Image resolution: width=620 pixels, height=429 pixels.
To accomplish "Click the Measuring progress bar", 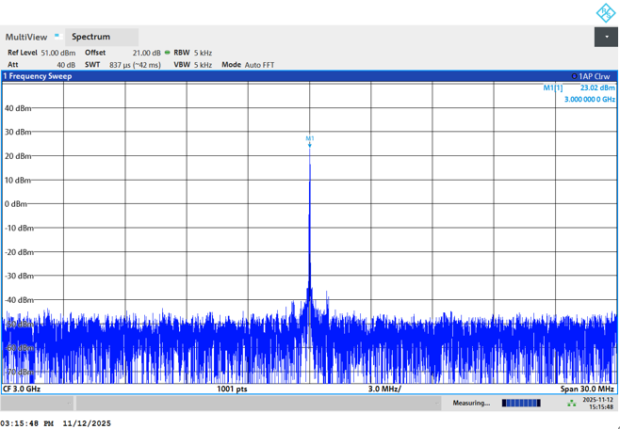I will (x=521, y=403).
